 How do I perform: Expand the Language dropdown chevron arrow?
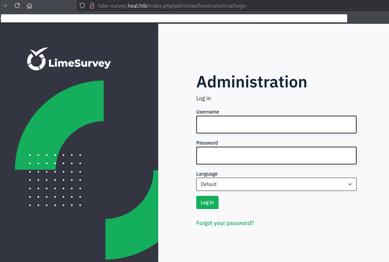(350, 184)
